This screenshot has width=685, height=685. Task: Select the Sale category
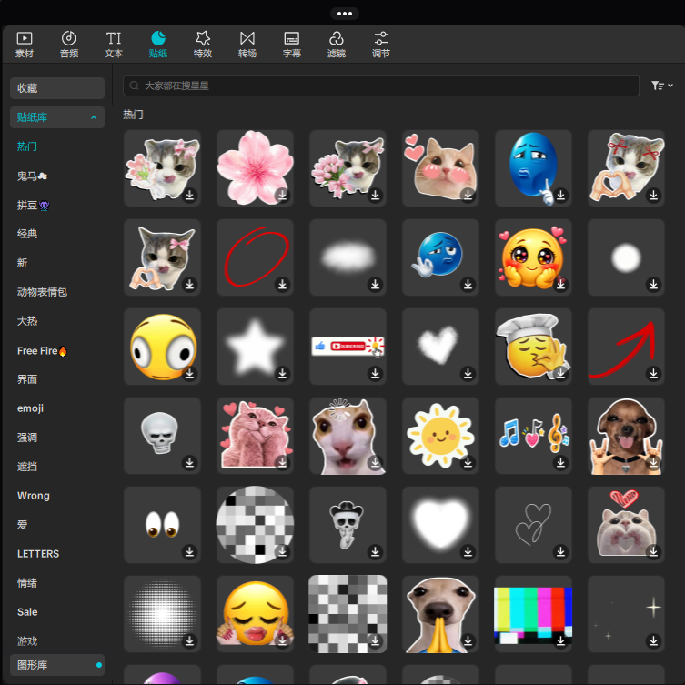[x=27, y=612]
